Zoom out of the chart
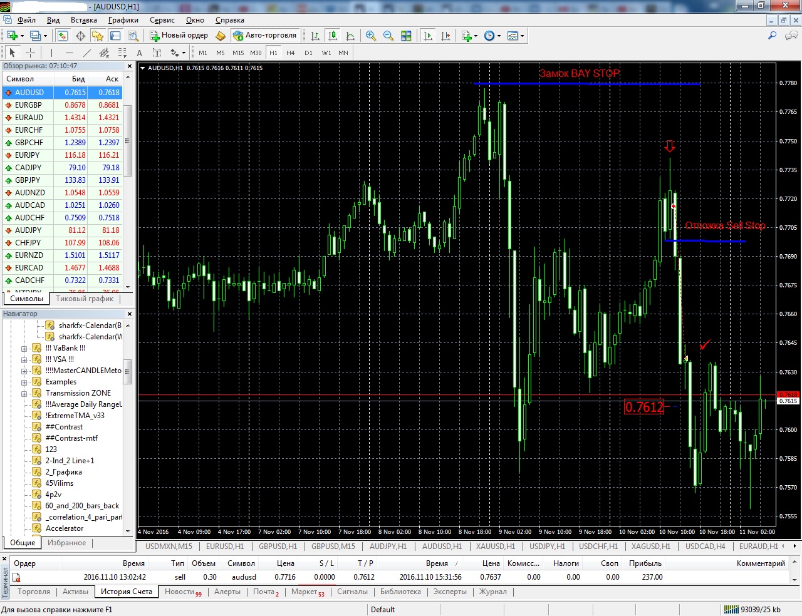This screenshot has height=616, width=802. coord(388,36)
